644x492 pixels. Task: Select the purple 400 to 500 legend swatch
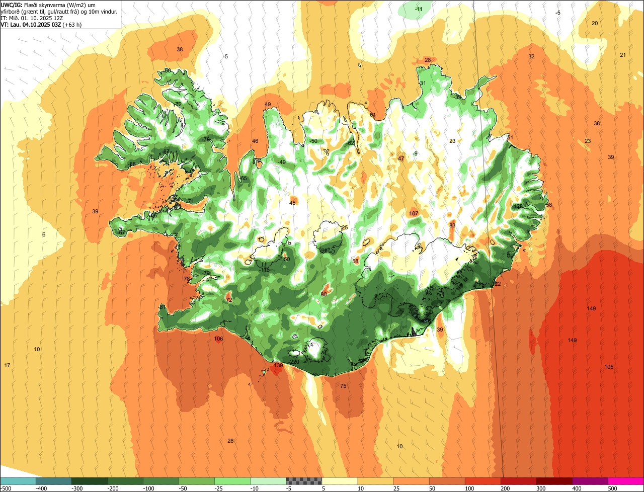[590, 481]
